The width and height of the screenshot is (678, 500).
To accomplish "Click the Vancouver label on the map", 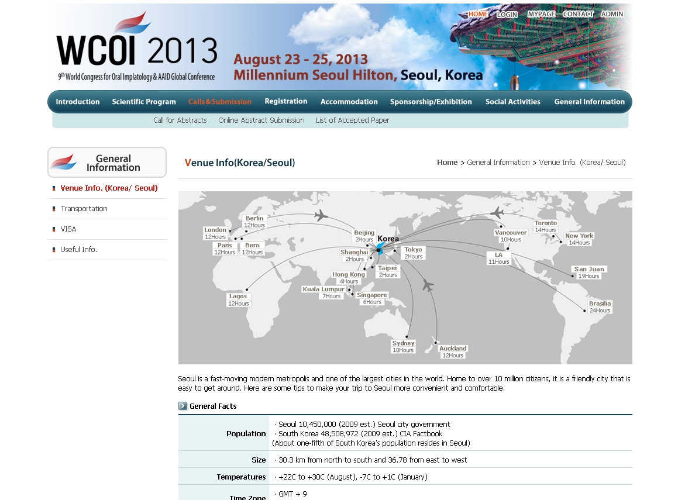I will tap(511, 236).
